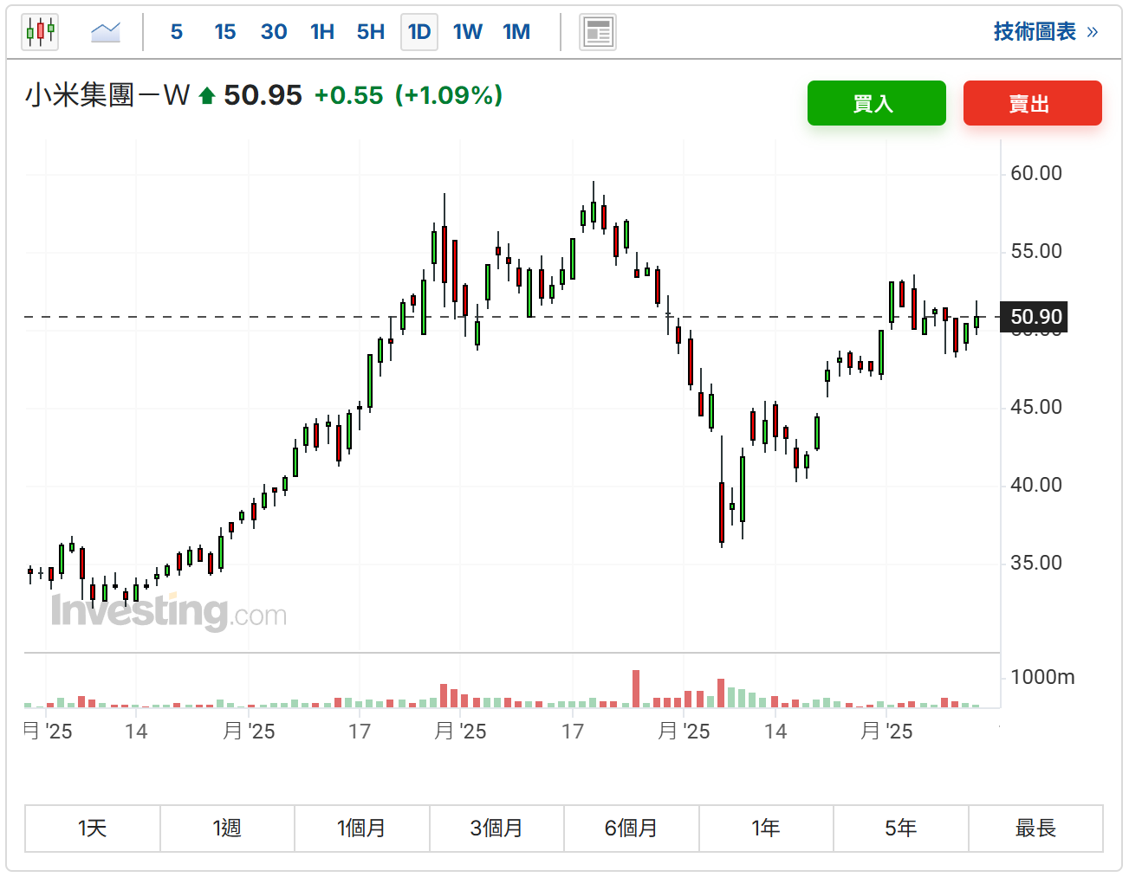This screenshot has width=1129, height=877.
Task: Show the 最長 time range
Action: (x=1035, y=829)
